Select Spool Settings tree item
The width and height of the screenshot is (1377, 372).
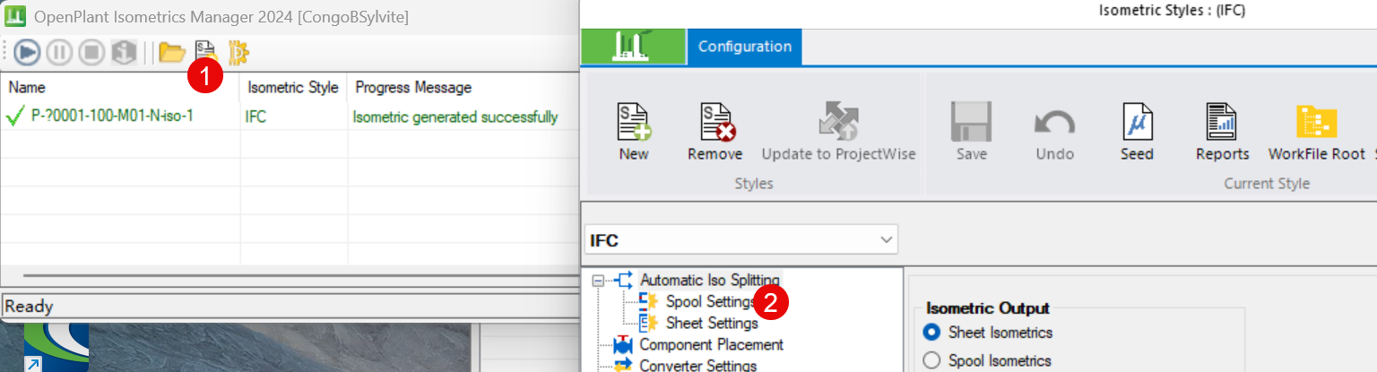710,302
